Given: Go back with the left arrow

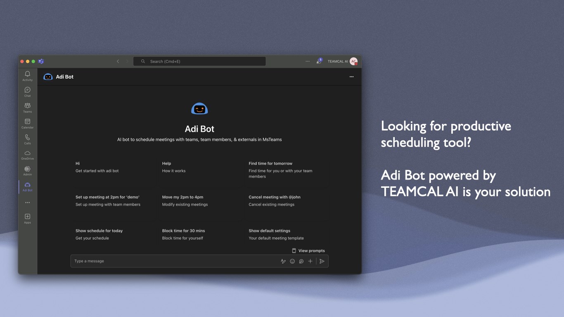Looking at the screenshot, I should [x=118, y=62].
